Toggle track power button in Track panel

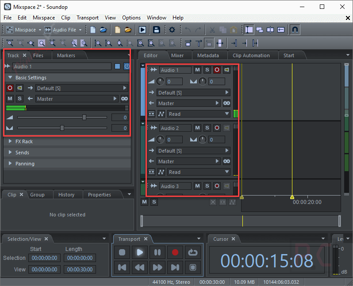[x=127, y=67]
